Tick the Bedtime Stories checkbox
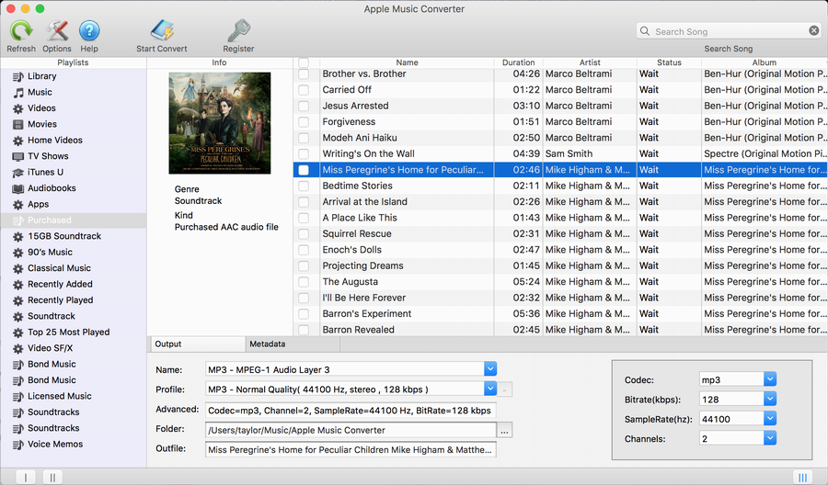Viewport: 828px width, 485px height. (x=304, y=186)
